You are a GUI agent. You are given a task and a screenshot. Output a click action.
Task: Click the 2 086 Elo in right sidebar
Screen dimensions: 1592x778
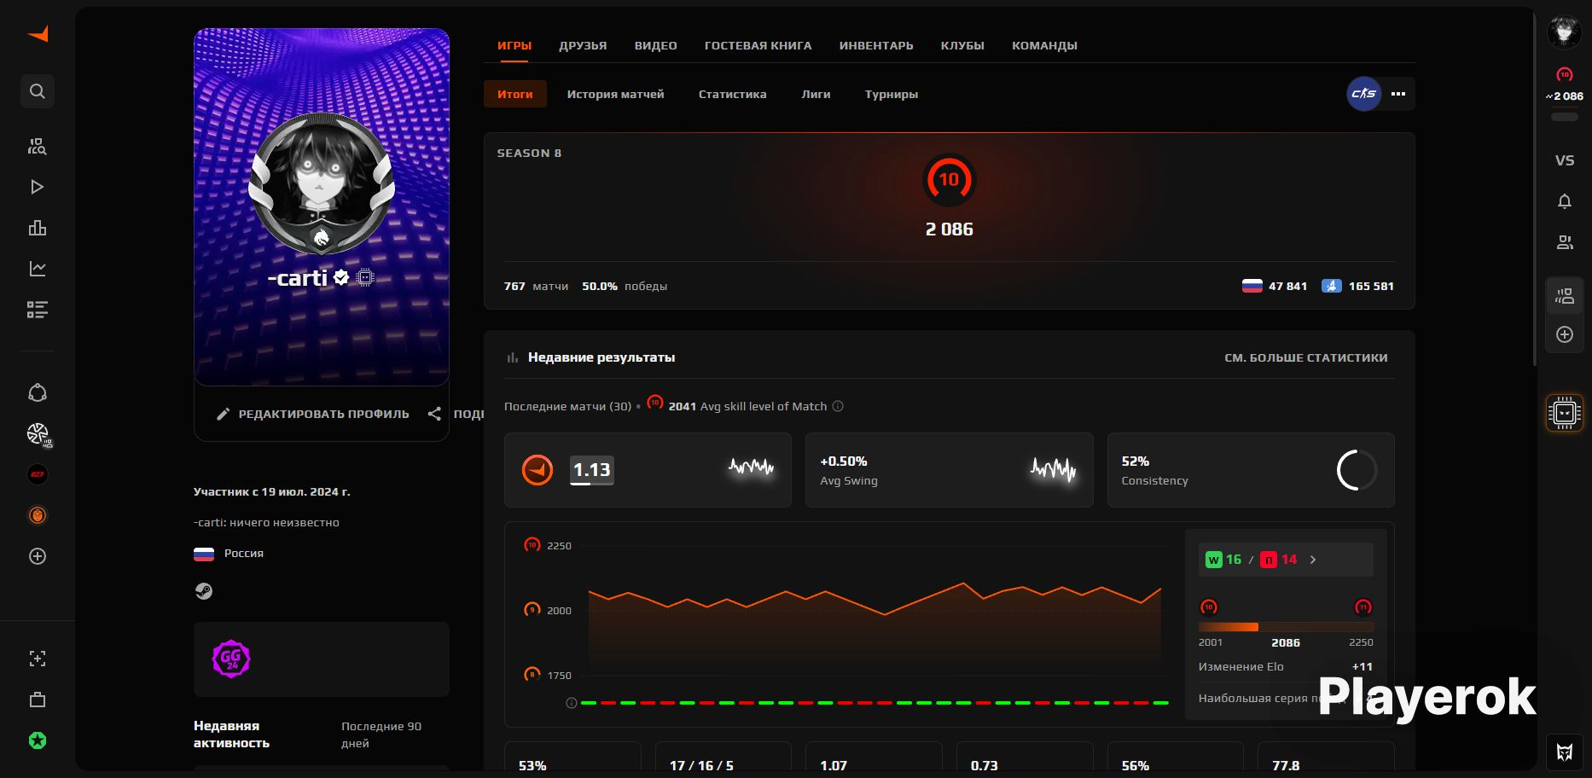[1565, 96]
